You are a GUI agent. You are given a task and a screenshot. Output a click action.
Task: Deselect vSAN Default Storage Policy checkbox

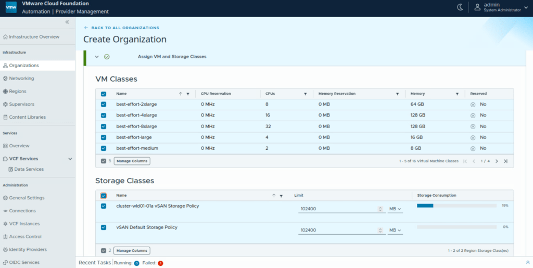pyautogui.click(x=104, y=227)
